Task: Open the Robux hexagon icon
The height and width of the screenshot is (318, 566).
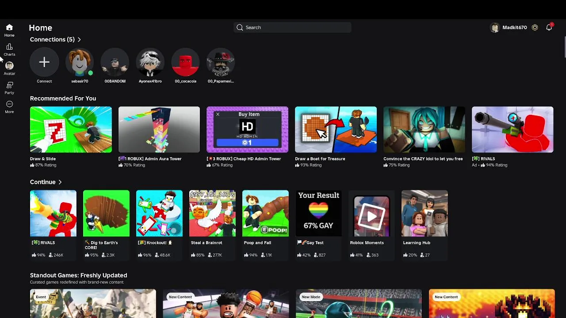Action: pyautogui.click(x=535, y=27)
